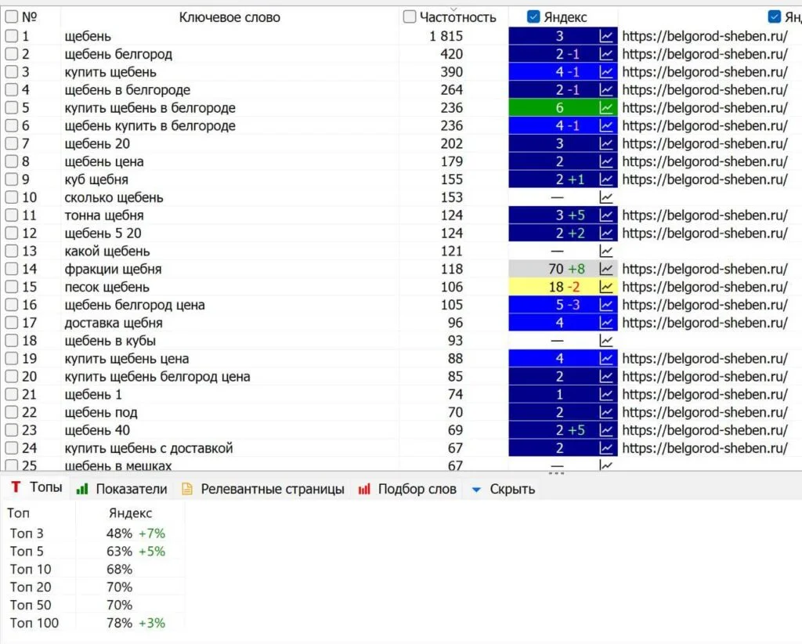This screenshot has width=802, height=644.
Task: Open URL for "купить щебень с доставкой"
Action: pyautogui.click(x=704, y=448)
